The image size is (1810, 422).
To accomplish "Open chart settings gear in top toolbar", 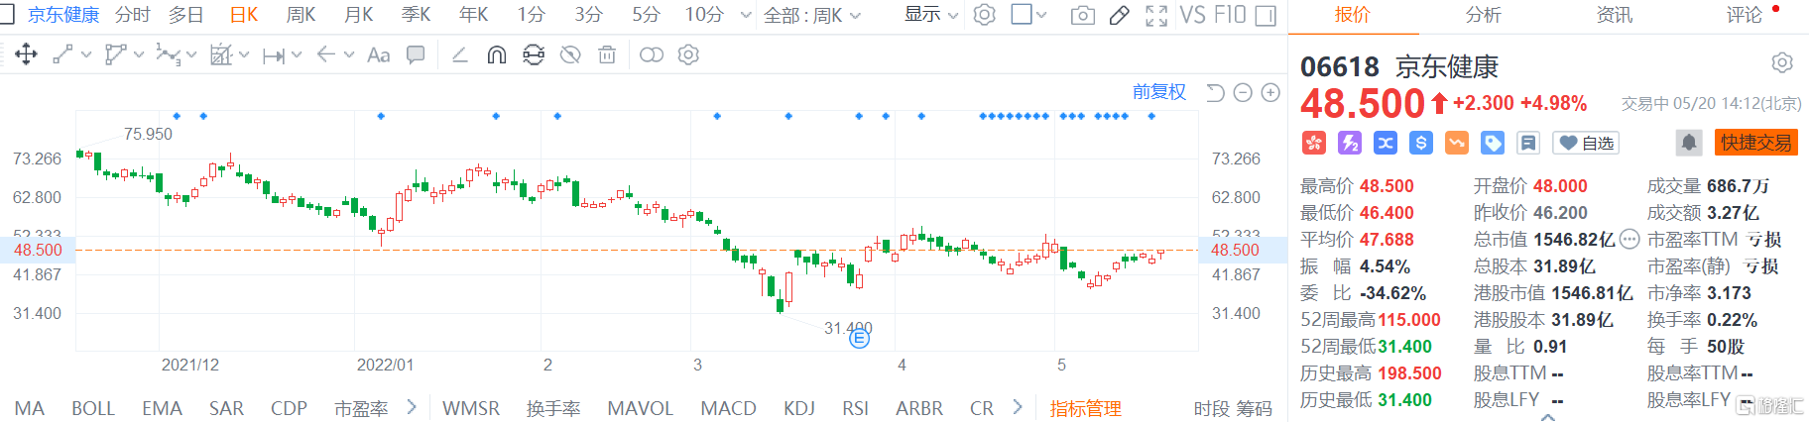I will 984,15.
